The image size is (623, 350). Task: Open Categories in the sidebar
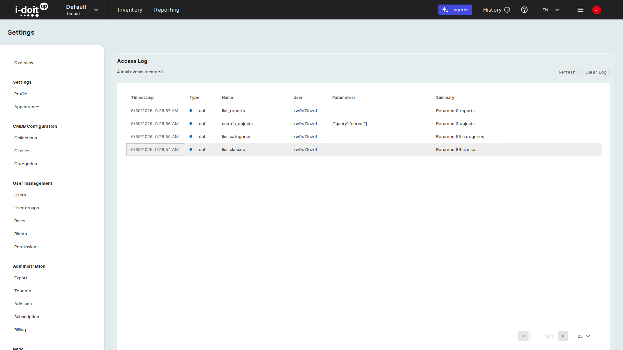coord(26,164)
